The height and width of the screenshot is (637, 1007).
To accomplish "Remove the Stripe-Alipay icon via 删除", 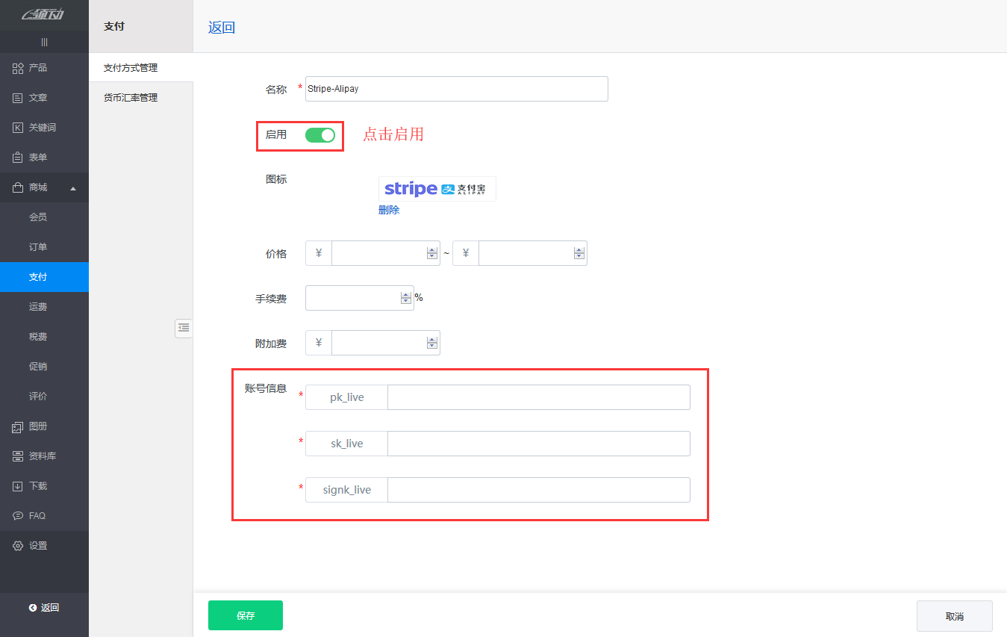I will click(x=389, y=210).
